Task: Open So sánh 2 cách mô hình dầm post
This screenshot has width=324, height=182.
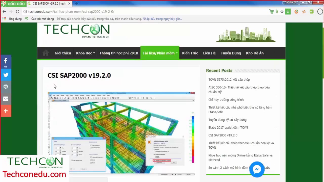Action: pos(239,168)
